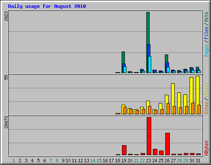The height and width of the screenshot is (165, 211).
Task: Click the 55 visits axis value
Action: [x=6, y=78]
